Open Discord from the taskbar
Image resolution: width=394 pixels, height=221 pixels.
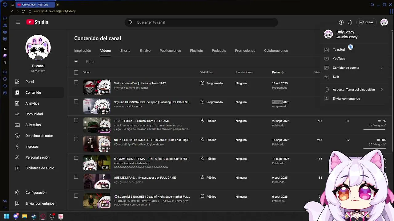(x=16, y=216)
